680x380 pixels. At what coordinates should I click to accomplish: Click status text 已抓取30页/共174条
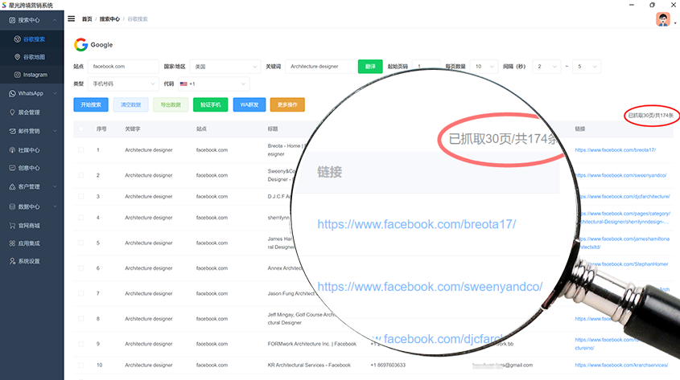tap(650, 115)
